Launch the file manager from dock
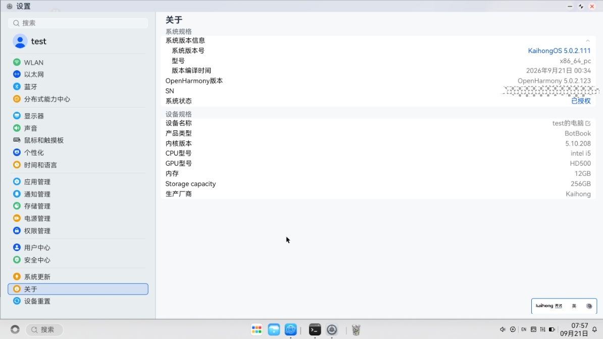The width and height of the screenshot is (603, 339). click(x=274, y=330)
